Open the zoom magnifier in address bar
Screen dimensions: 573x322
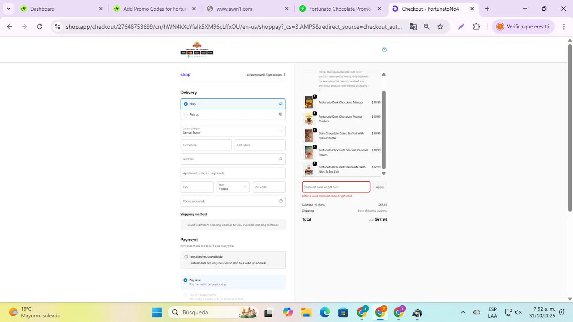(427, 26)
